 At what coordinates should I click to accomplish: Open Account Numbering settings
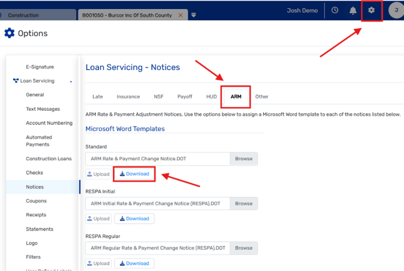click(x=49, y=123)
